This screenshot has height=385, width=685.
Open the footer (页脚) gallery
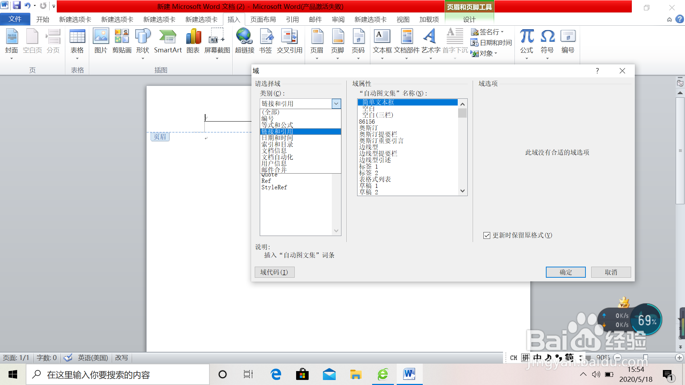338,43
